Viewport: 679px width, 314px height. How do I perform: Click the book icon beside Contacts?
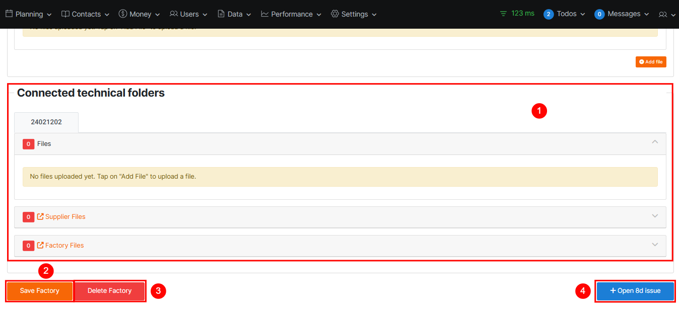[65, 14]
